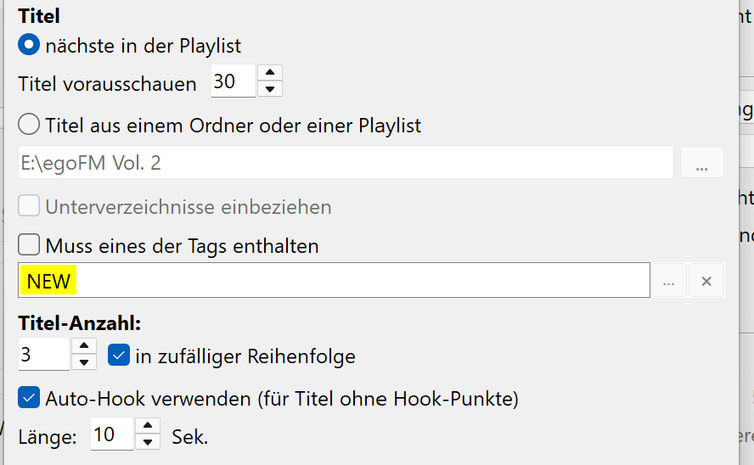Decrease Titel-Anzahl with down arrow

(x=84, y=362)
